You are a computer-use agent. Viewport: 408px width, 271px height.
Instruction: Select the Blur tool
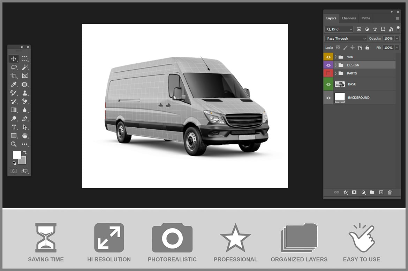click(x=25, y=110)
